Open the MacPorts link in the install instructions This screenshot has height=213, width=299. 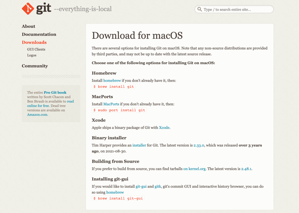[x=111, y=104]
